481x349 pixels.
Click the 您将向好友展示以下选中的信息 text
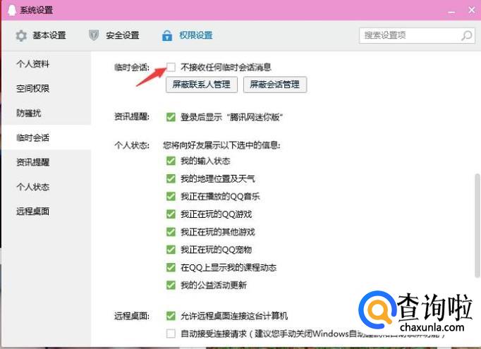221,145
